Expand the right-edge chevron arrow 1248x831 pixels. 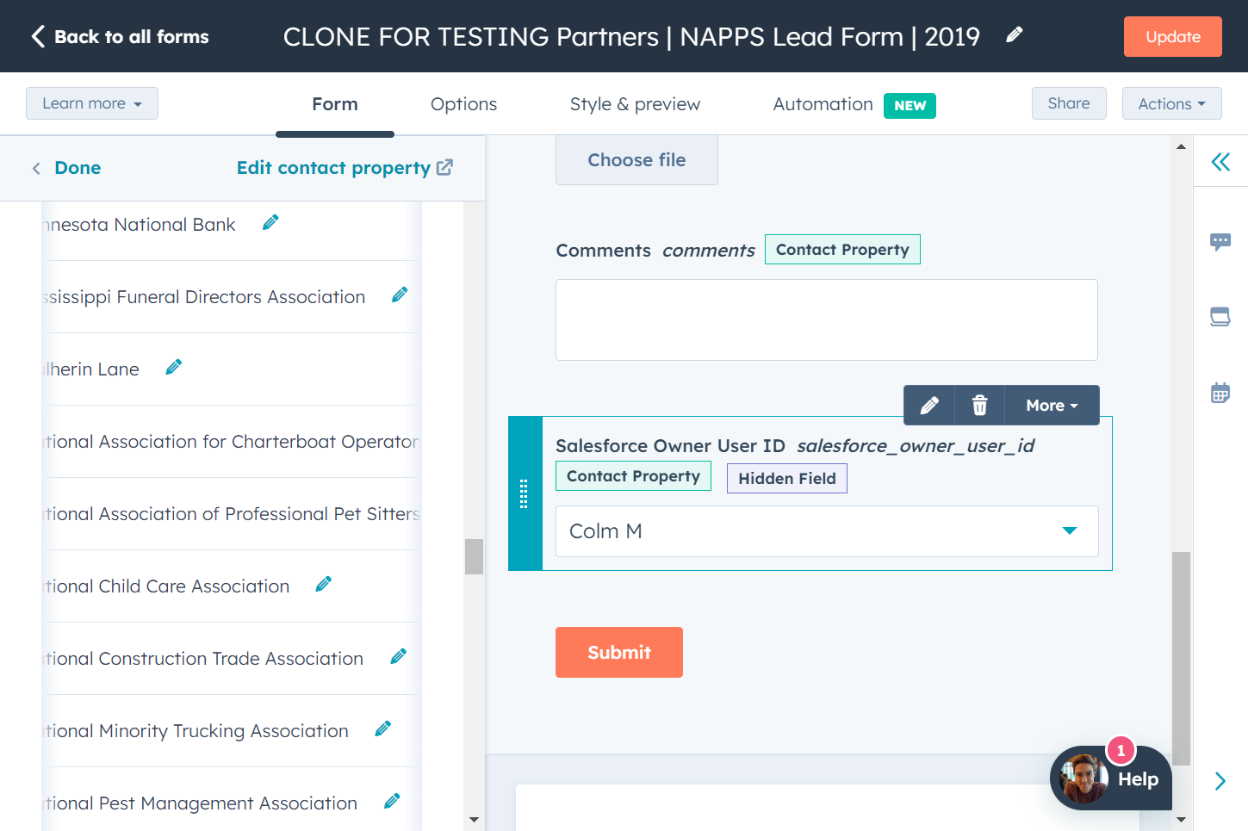coord(1220,781)
